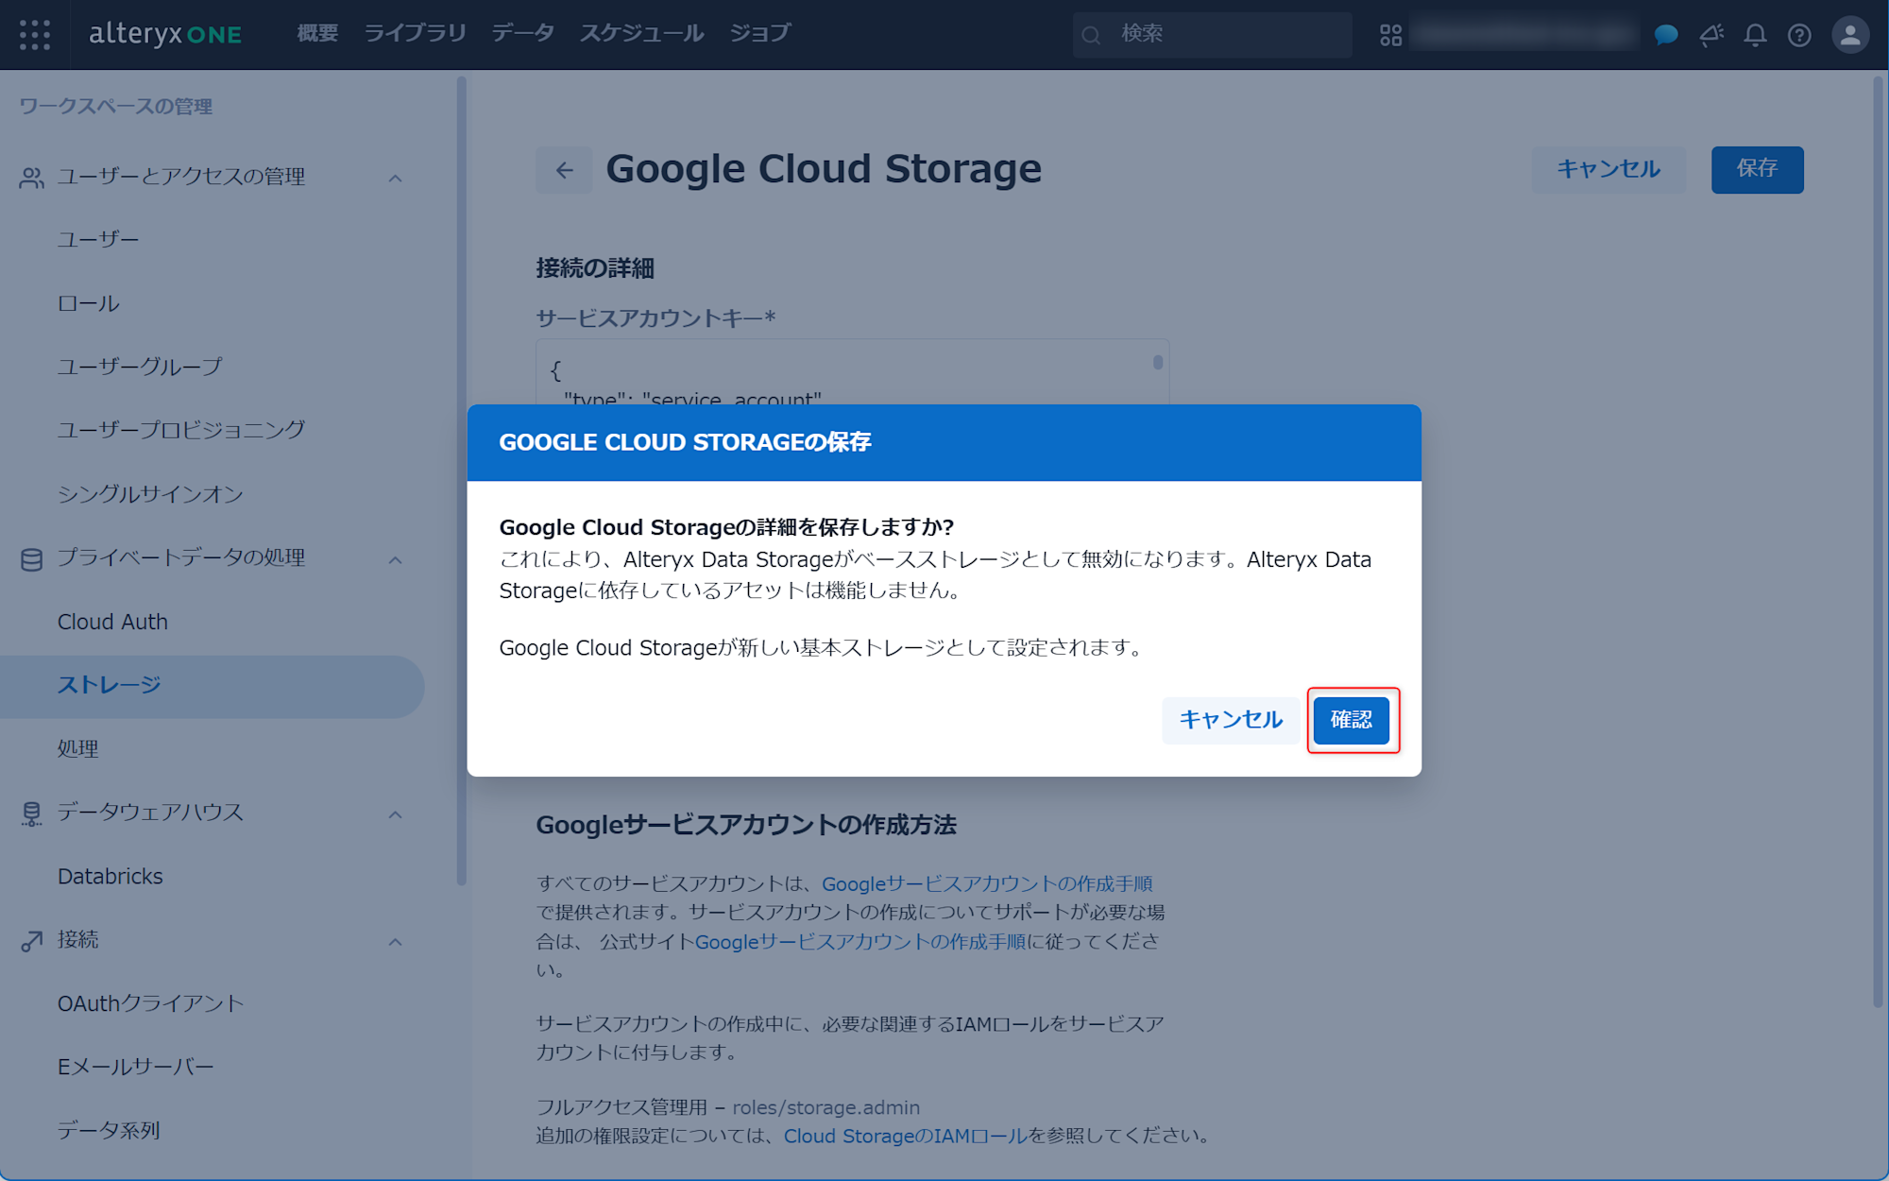
Task: Open the ライブラリ top menu
Action: tap(415, 33)
